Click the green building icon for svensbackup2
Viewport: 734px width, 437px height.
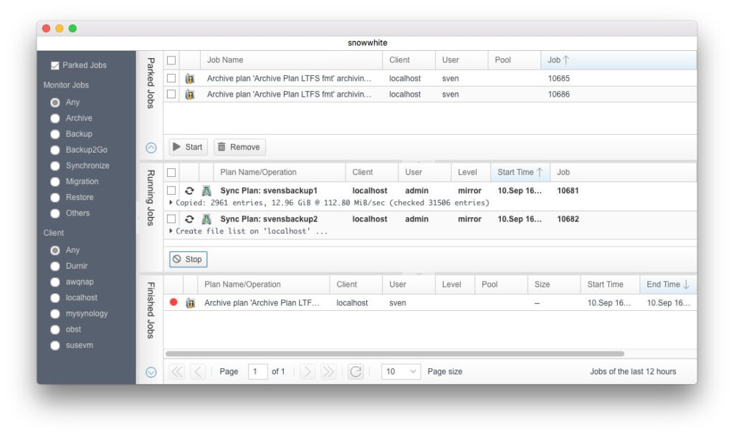(206, 219)
